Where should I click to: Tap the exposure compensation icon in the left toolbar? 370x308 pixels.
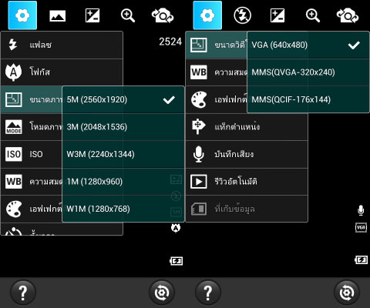point(92,15)
